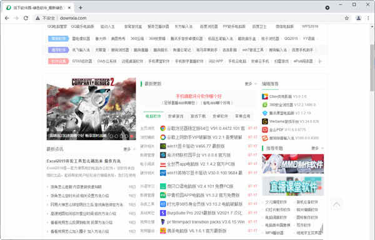Click the WeGame icon in the recommended list

coord(265,121)
